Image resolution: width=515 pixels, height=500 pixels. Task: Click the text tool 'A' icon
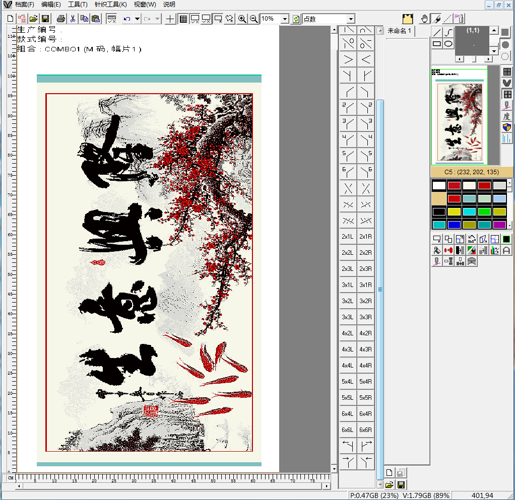click(506, 250)
